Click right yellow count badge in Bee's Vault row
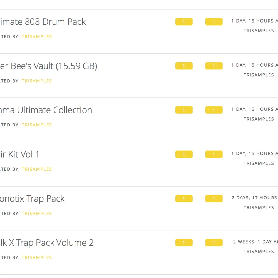The width and height of the screenshot is (278, 278). coord(214,66)
